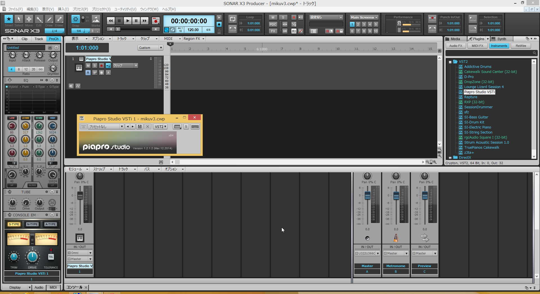Open the プロジェクト(J) menu
This screenshot has height=294, width=540.
click(101, 9)
